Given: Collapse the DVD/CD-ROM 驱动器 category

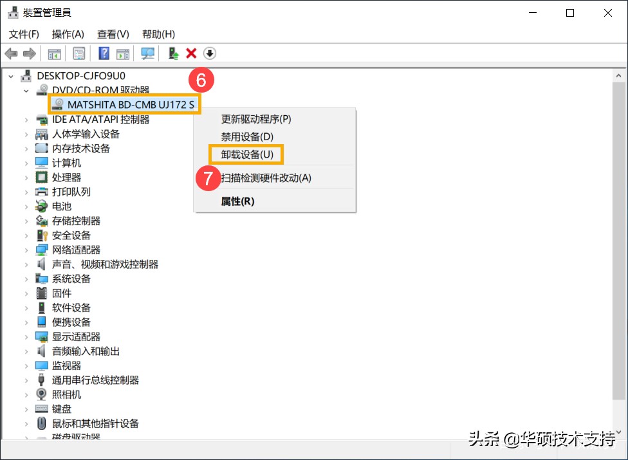Looking at the screenshot, I should click(x=26, y=89).
